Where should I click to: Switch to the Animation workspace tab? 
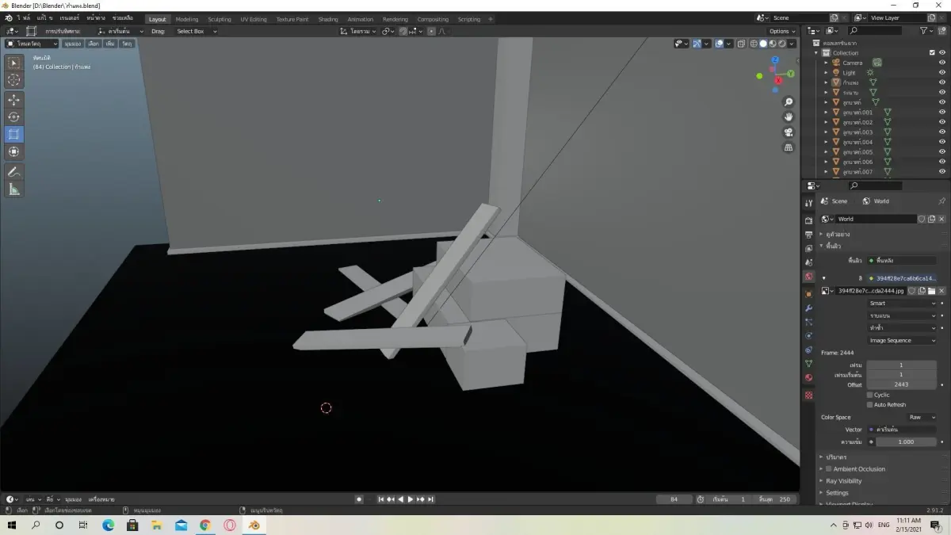pos(361,19)
